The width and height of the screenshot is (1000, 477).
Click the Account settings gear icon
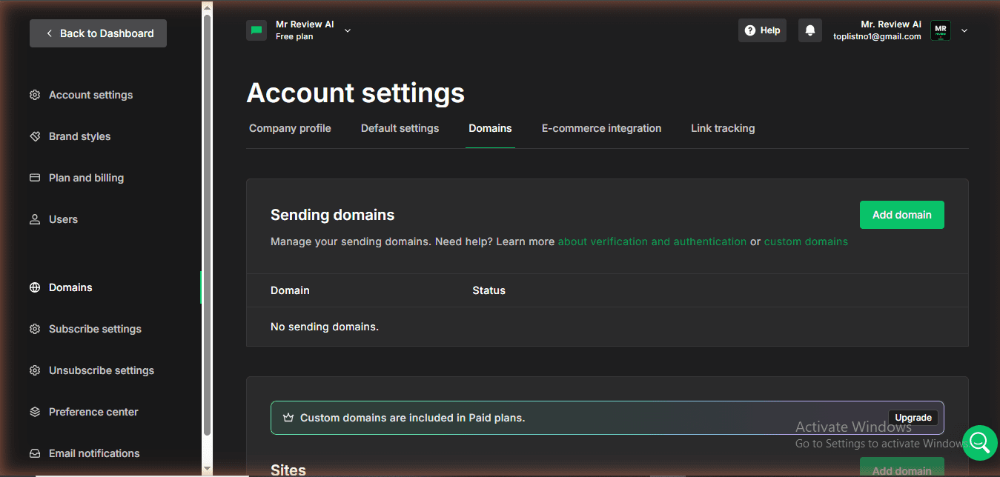click(x=35, y=95)
